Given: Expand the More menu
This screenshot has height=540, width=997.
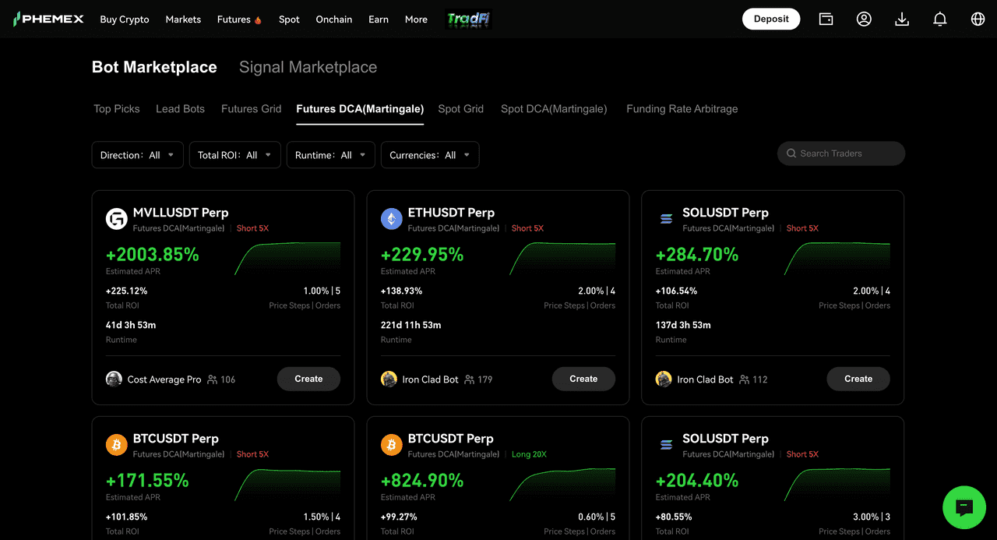Looking at the screenshot, I should 416,19.
